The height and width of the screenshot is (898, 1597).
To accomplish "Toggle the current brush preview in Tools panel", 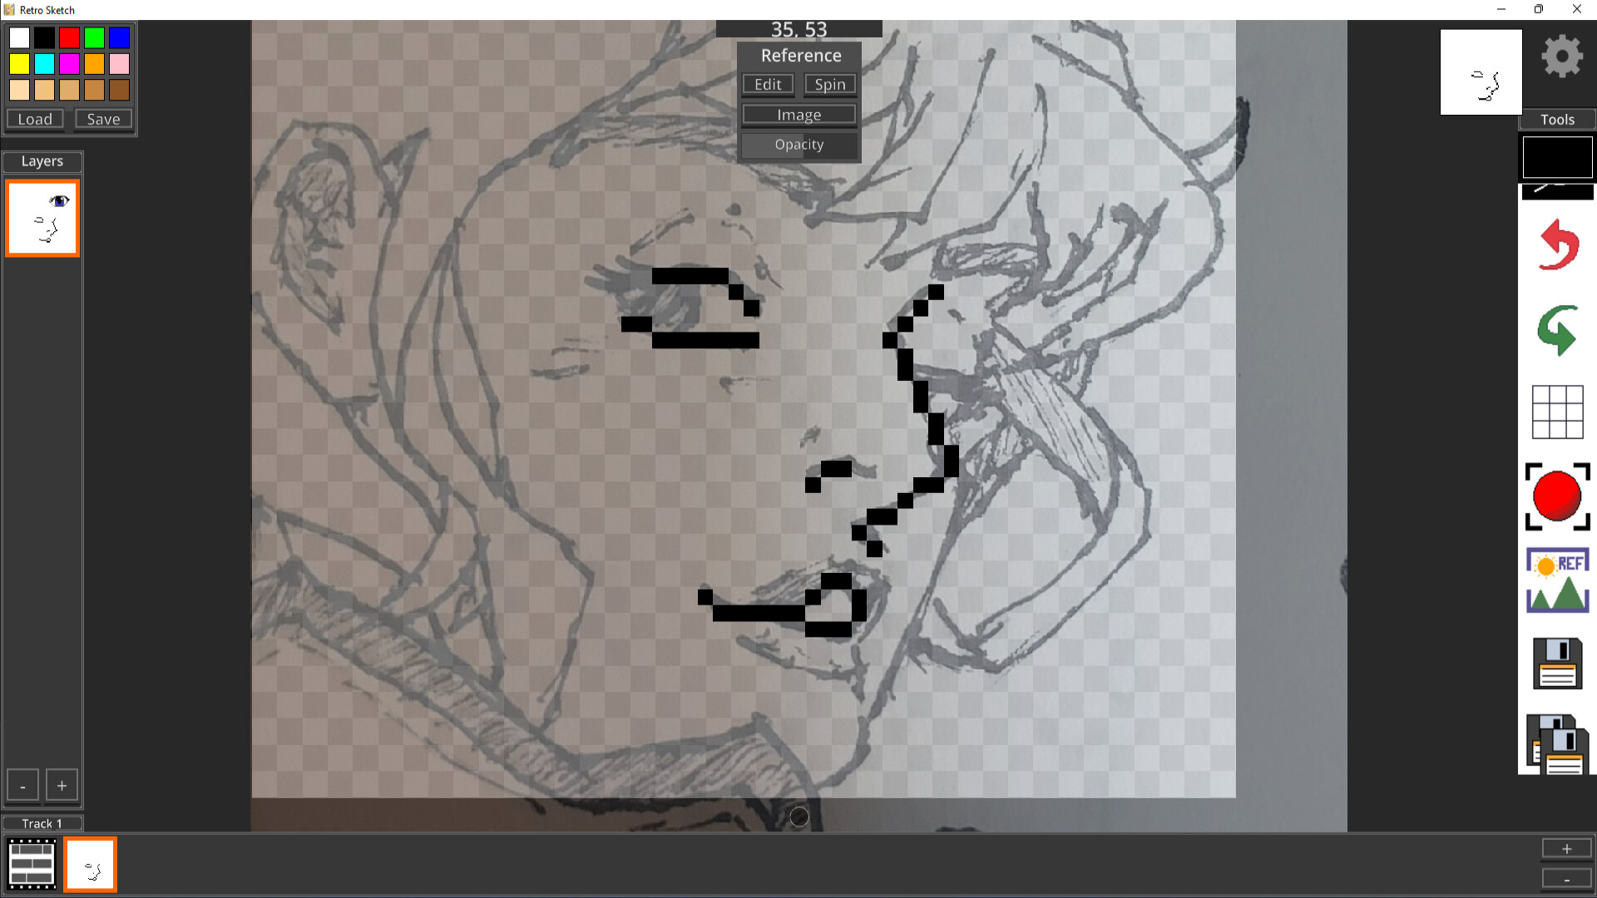I will point(1557,156).
